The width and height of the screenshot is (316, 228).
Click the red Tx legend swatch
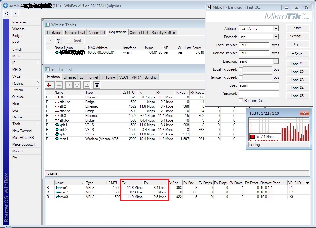click(252, 137)
